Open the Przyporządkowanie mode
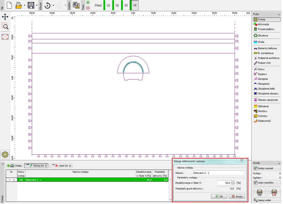Screen dimensions: 283x204 tap(267, 29)
